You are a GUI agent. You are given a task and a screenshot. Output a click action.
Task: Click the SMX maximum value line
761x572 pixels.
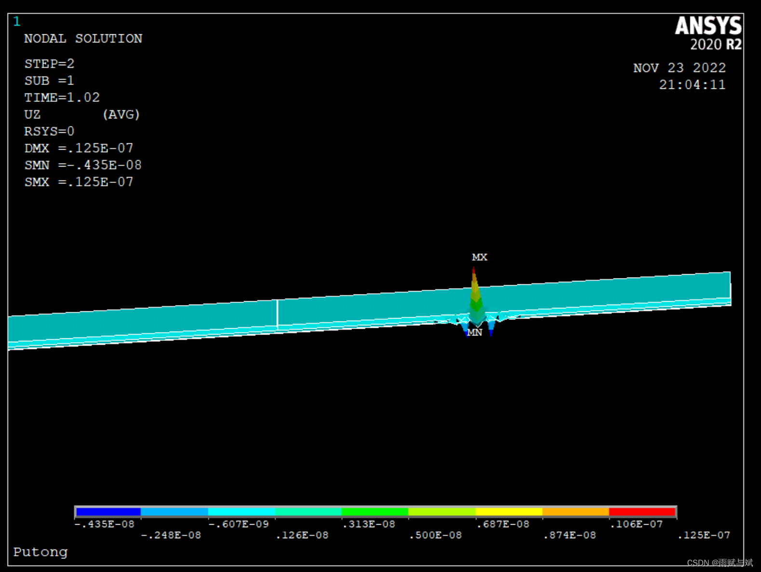pyautogui.click(x=79, y=182)
